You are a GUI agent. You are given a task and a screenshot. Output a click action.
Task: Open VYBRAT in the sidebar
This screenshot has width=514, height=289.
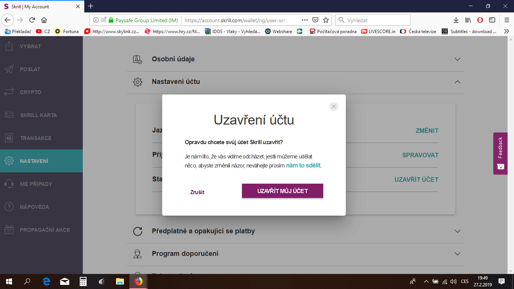41,46
